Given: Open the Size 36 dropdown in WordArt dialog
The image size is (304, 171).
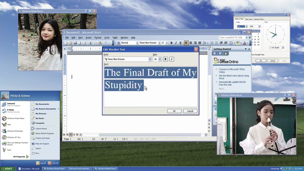Looking at the screenshot, I should [160, 59].
